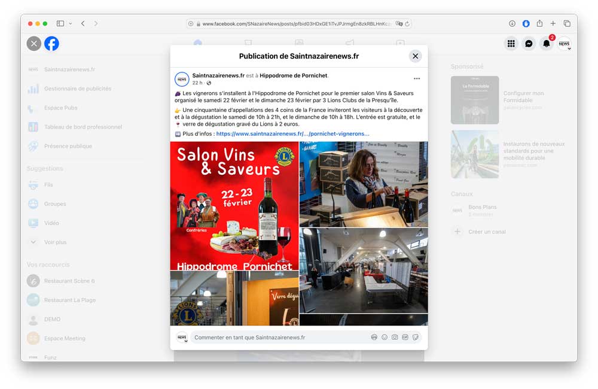Image resolution: width=598 pixels, height=389 pixels.
Task: Open the Facebook apps grid menu
Action: click(511, 44)
